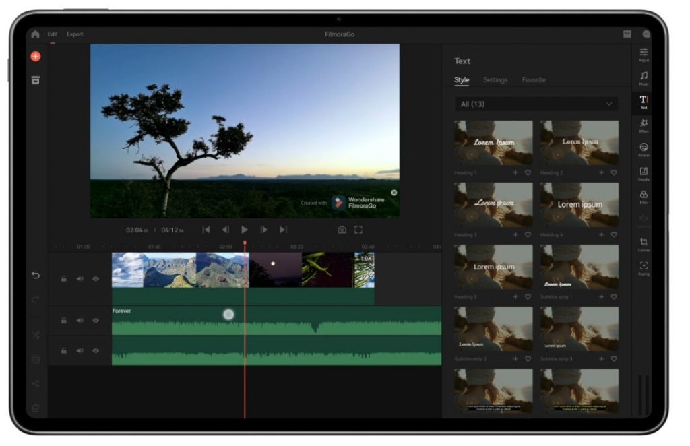Redo the last undone action
Viewport: 690px width, 446px height.
point(36,300)
